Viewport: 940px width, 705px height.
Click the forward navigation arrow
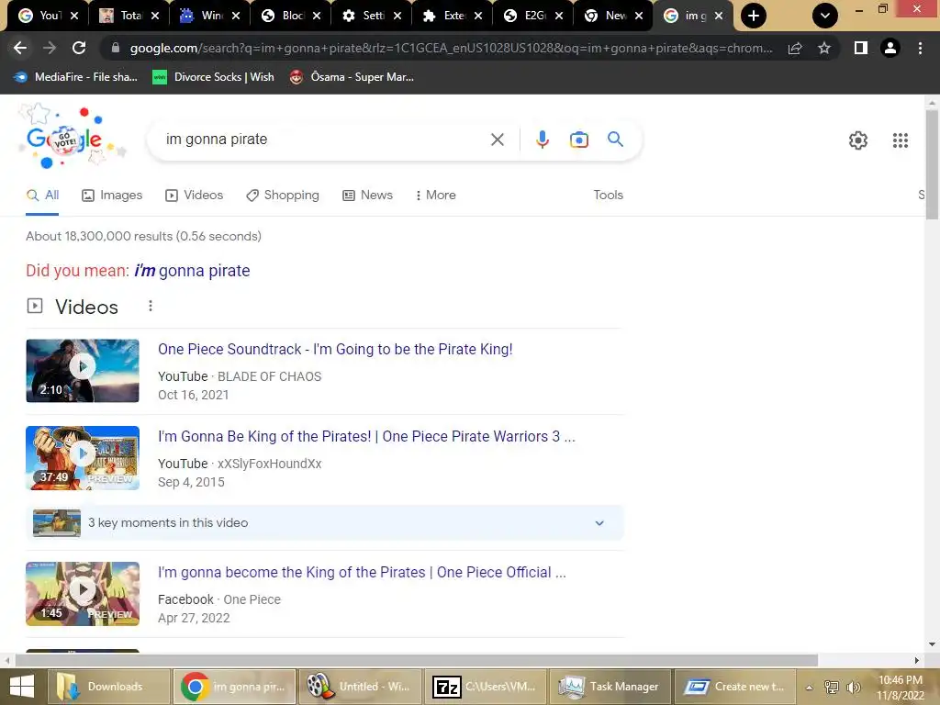tap(50, 48)
